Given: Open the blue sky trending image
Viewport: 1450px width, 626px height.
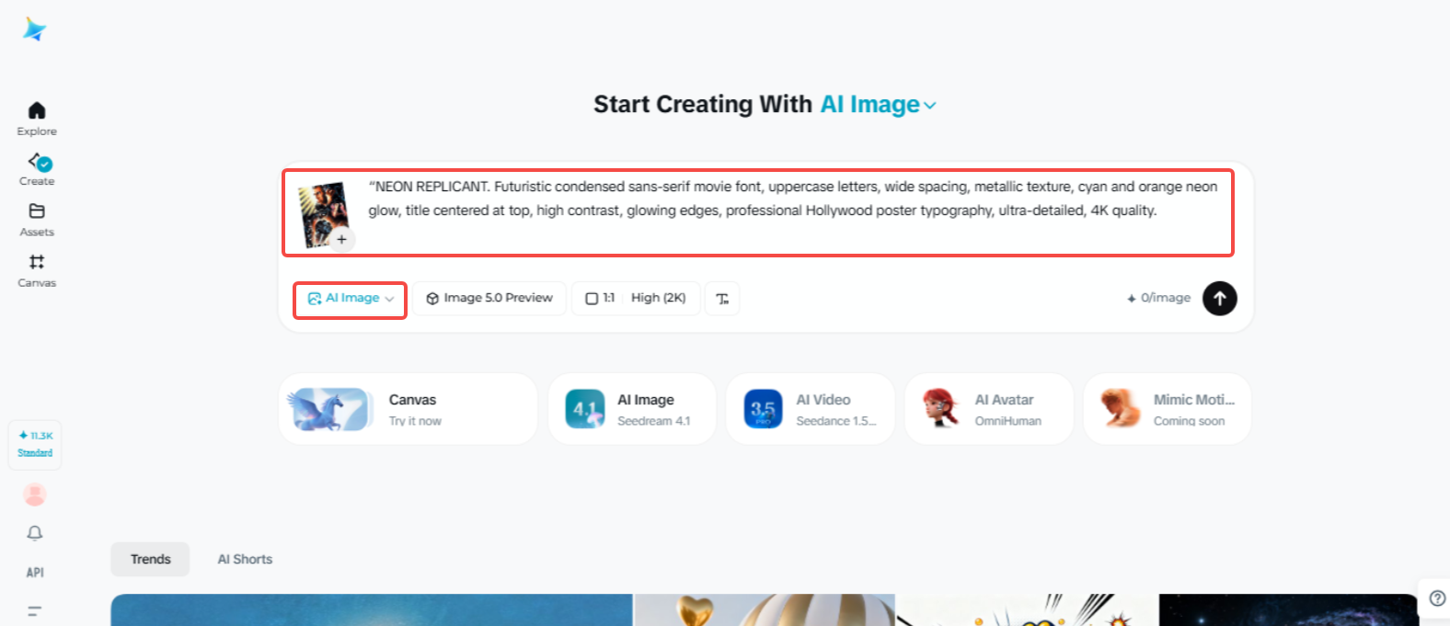Looking at the screenshot, I should tap(372, 610).
